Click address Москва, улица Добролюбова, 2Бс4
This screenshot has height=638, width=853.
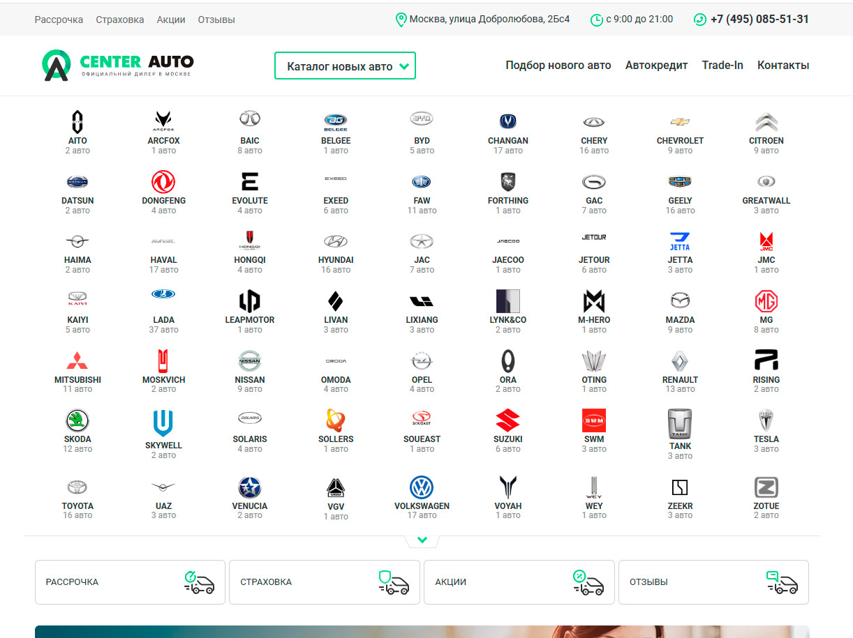[x=489, y=20]
